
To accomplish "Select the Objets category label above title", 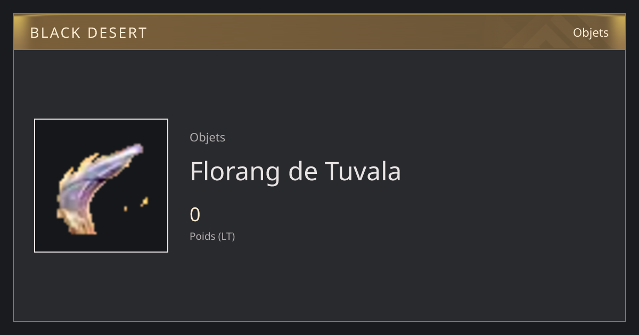I will (208, 137).
